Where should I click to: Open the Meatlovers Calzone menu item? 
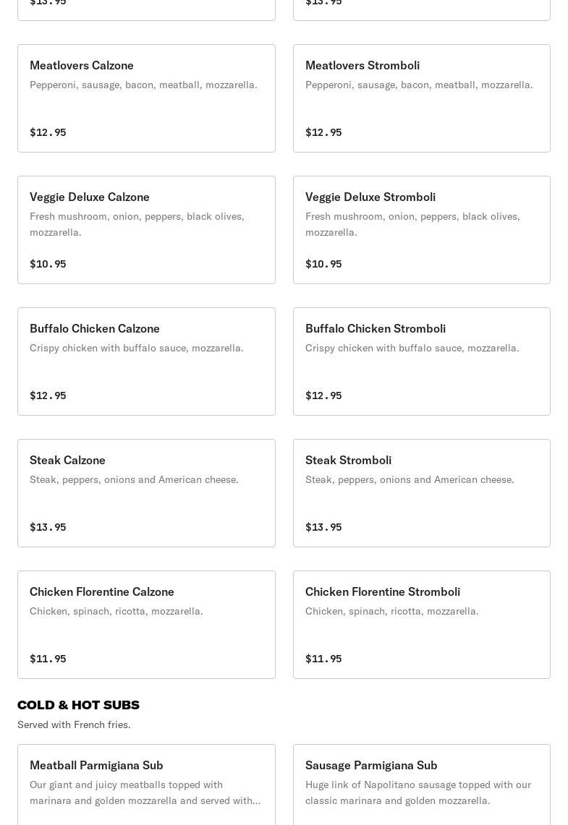146,98
